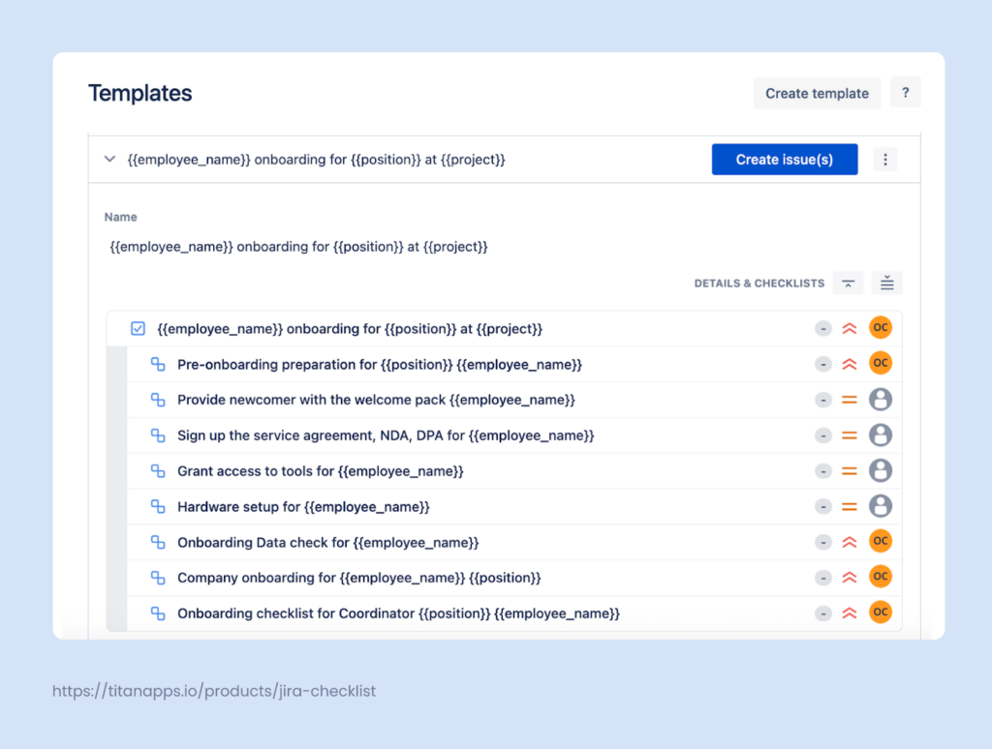Select the DETAILS & CHECKLISTS section header
The height and width of the screenshot is (749, 992).
point(759,283)
